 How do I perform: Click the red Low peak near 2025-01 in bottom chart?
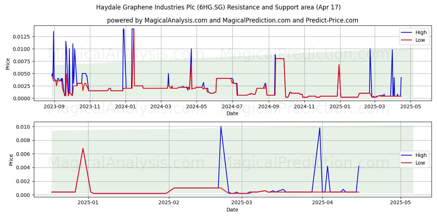pos(83,149)
